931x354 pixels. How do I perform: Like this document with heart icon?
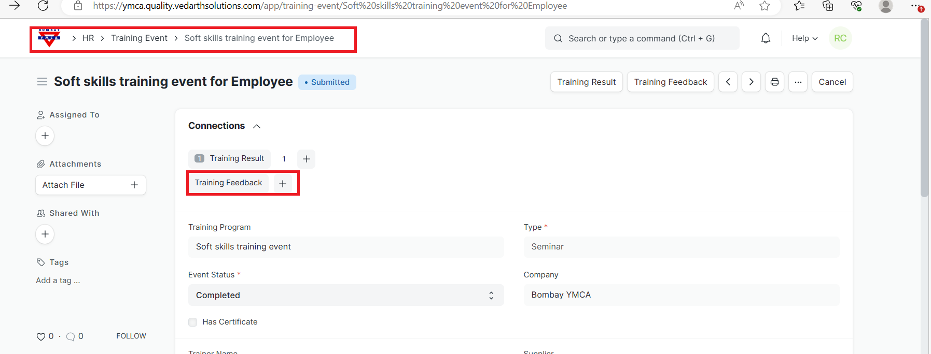coord(40,336)
